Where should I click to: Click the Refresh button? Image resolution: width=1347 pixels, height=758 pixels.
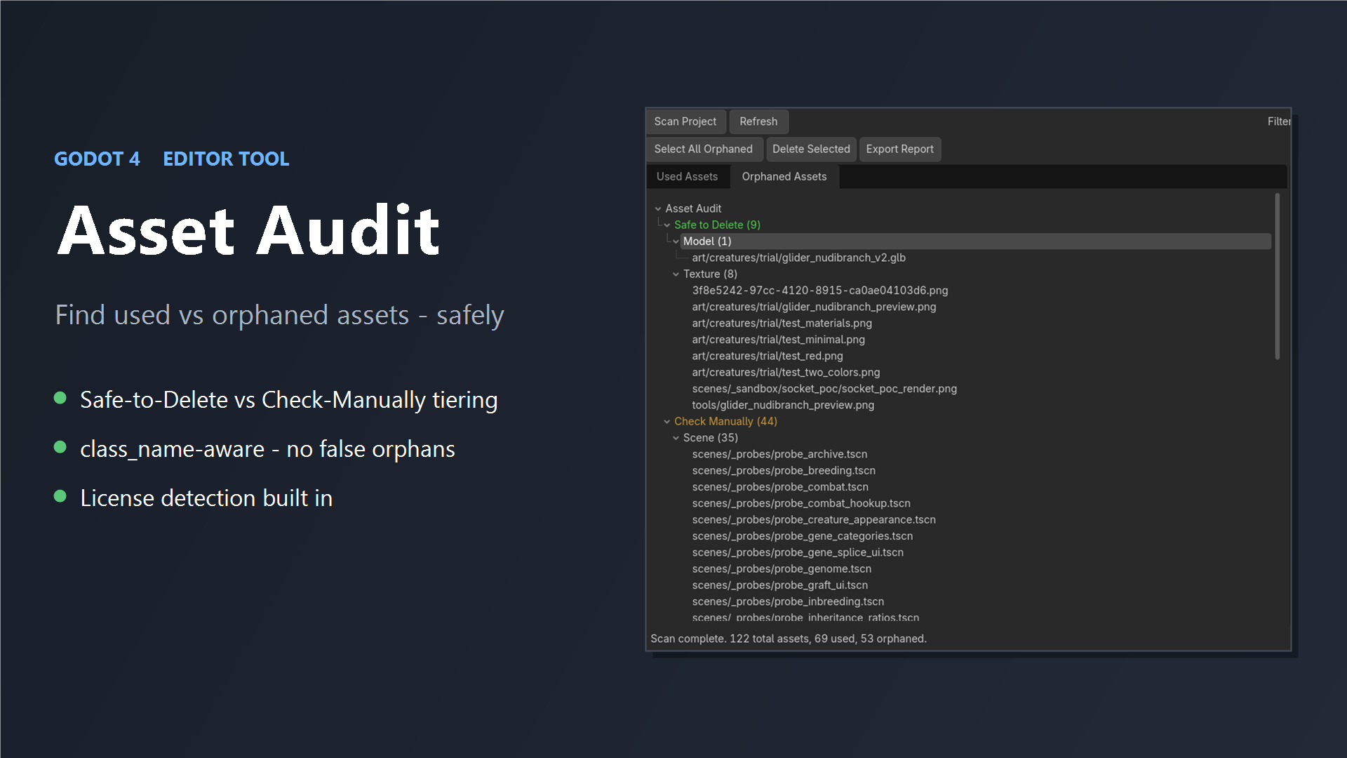coord(758,121)
